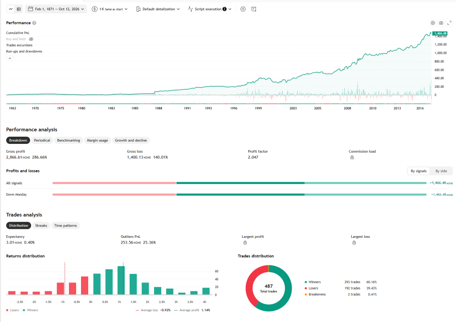Toggle the Run-ups and drawdowns series
Screen dimensions: 456x322
tap(24, 51)
